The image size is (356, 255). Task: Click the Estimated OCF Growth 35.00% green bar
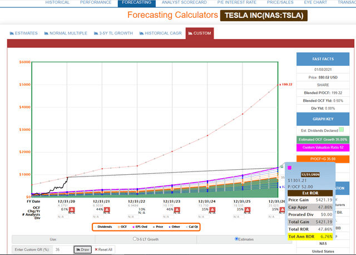click(323, 140)
